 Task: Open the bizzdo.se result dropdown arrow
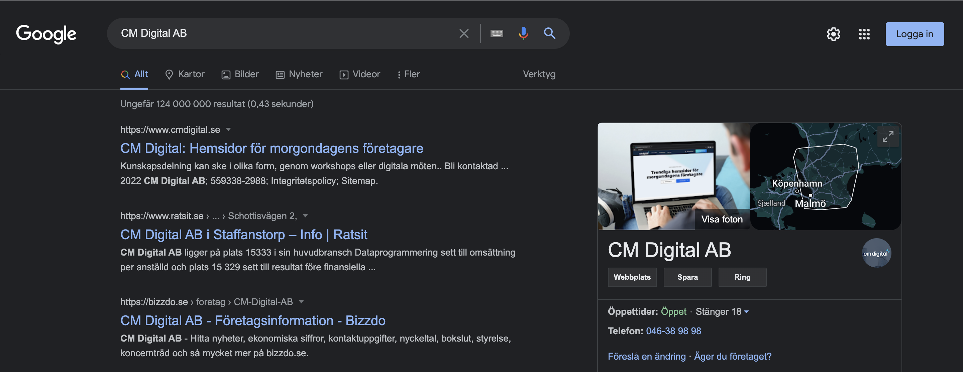coord(301,302)
